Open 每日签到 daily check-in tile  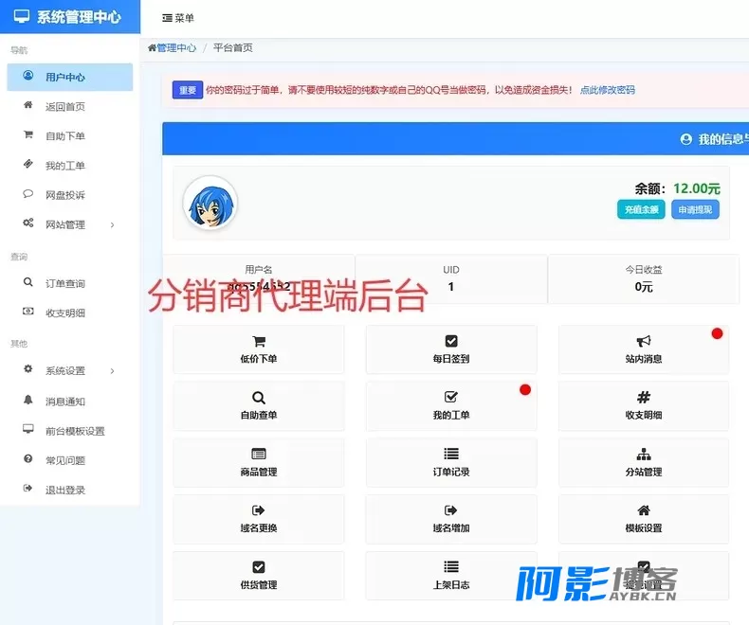coord(451,349)
